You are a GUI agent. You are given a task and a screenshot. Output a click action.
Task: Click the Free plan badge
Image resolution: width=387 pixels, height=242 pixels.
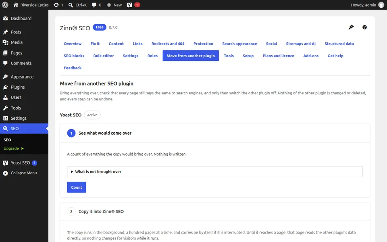(100, 27)
